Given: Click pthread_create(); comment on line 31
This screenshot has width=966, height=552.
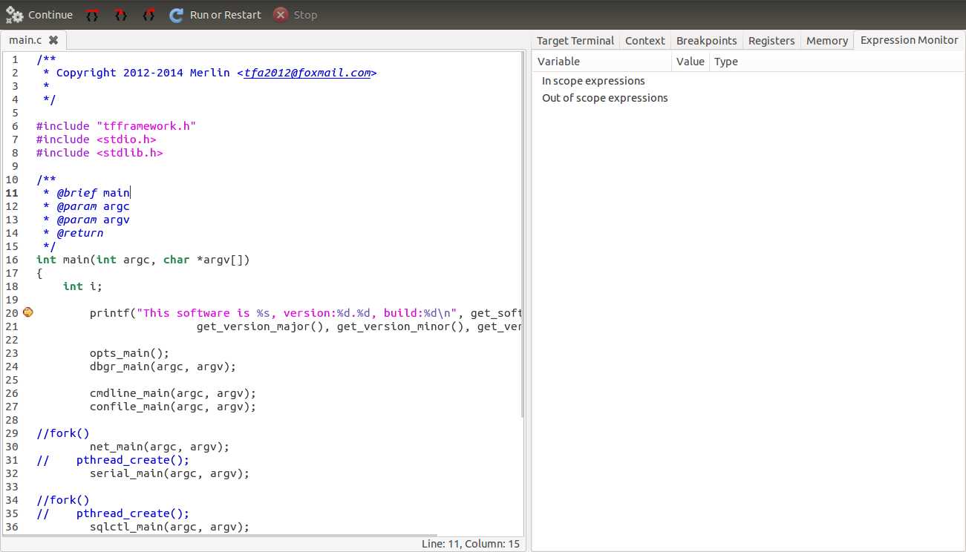Looking at the screenshot, I should 133,460.
